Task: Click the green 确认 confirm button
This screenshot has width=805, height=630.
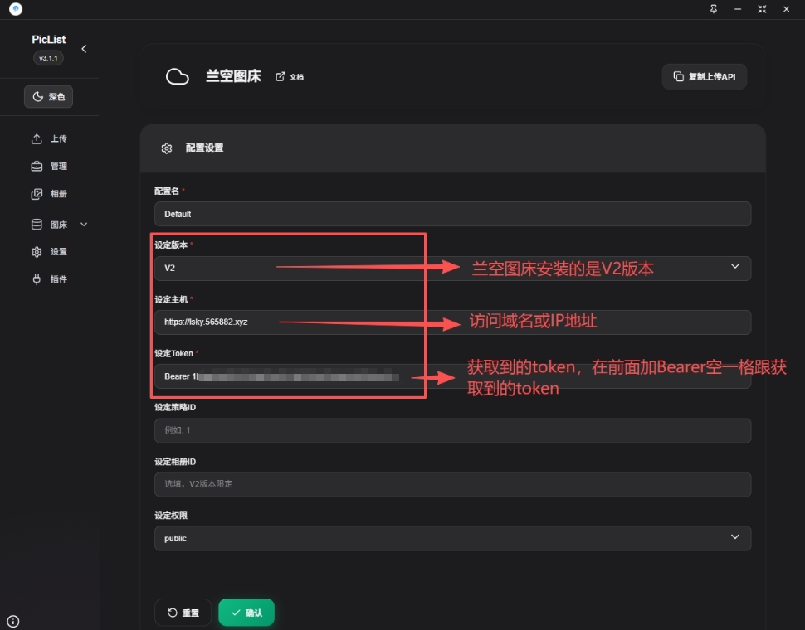Action: click(x=246, y=613)
